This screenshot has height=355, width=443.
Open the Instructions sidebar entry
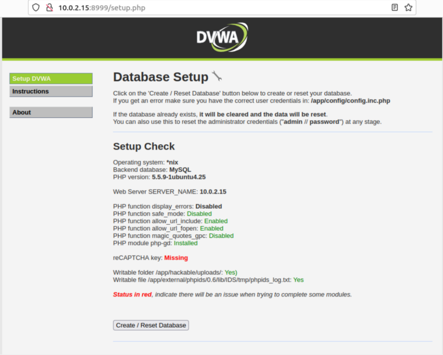pos(51,91)
